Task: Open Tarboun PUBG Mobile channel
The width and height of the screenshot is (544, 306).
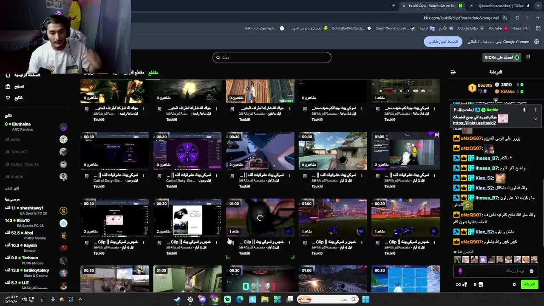Action: 36,260
